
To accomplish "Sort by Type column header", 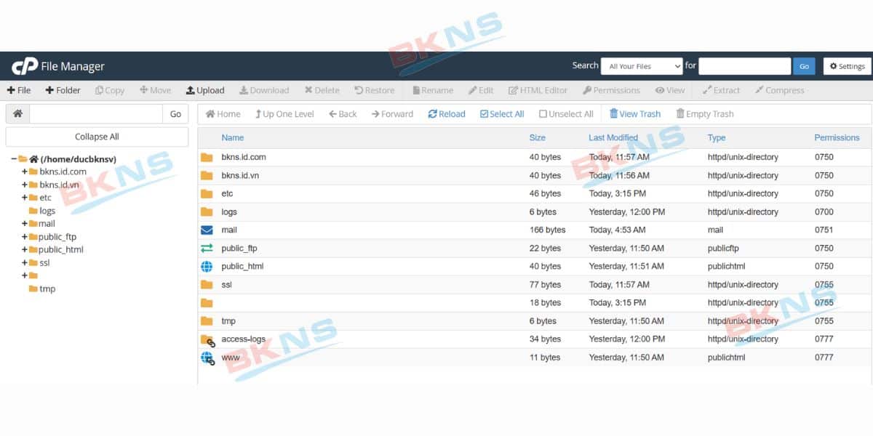I will click(717, 137).
